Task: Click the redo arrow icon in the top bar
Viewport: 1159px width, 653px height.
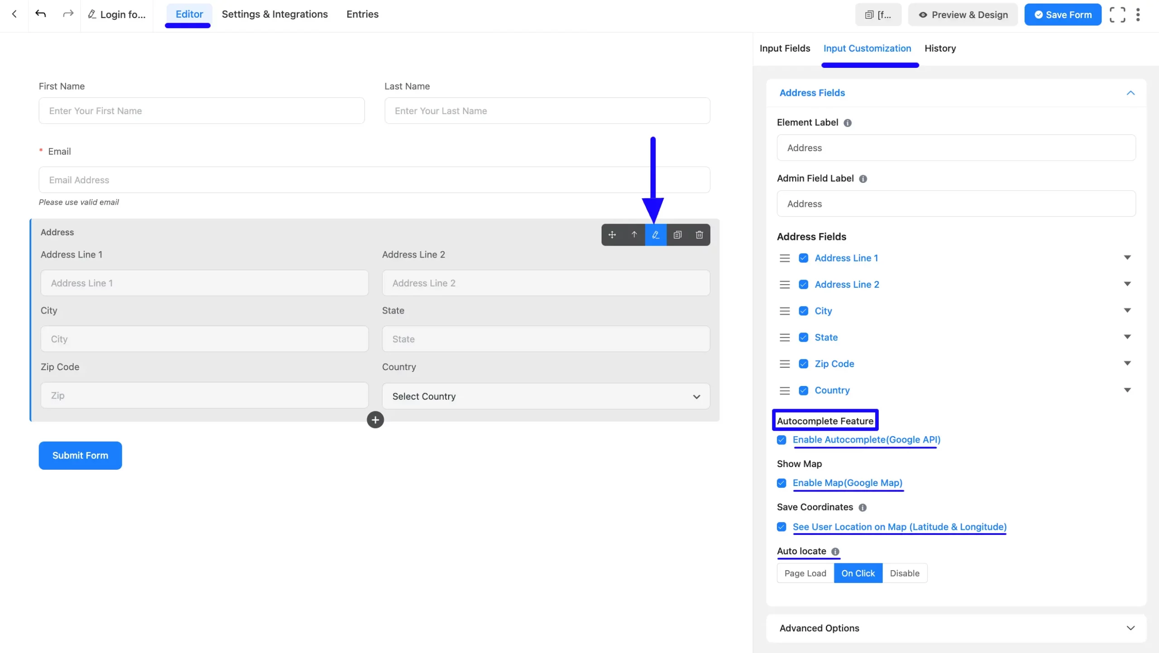Action: tap(67, 14)
